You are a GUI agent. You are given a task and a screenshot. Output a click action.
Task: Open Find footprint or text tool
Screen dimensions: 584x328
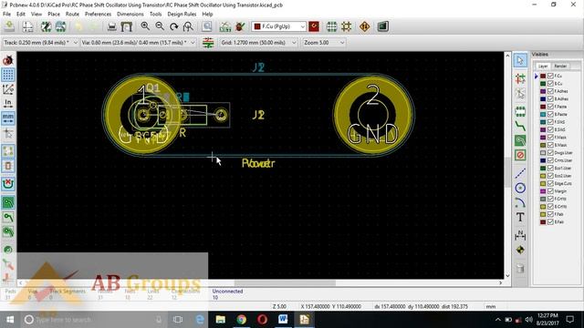207,26
